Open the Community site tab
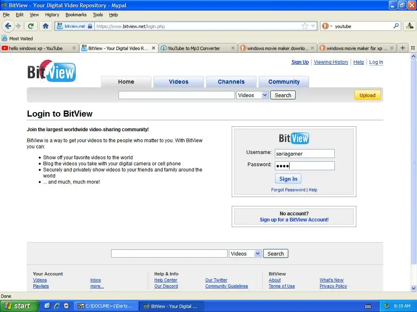Image resolution: width=417 pixels, height=312 pixels. pos(284,82)
